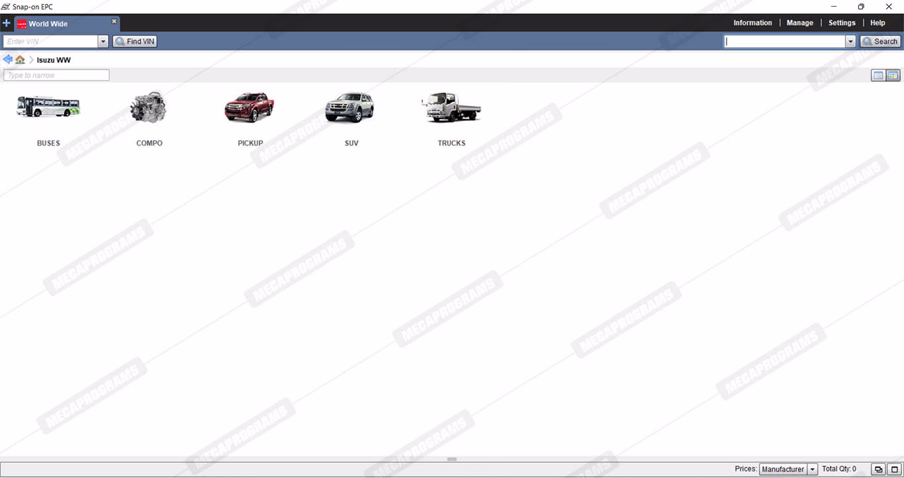Expand the VIN history dropdown
This screenshot has height=478, width=904.
coord(103,42)
